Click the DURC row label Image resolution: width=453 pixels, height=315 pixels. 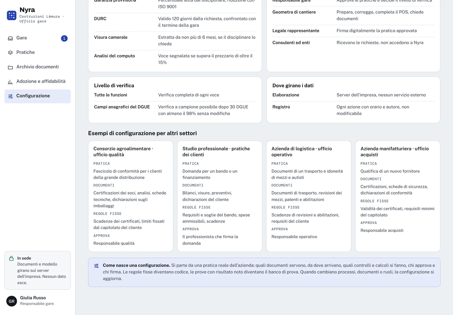100,19
